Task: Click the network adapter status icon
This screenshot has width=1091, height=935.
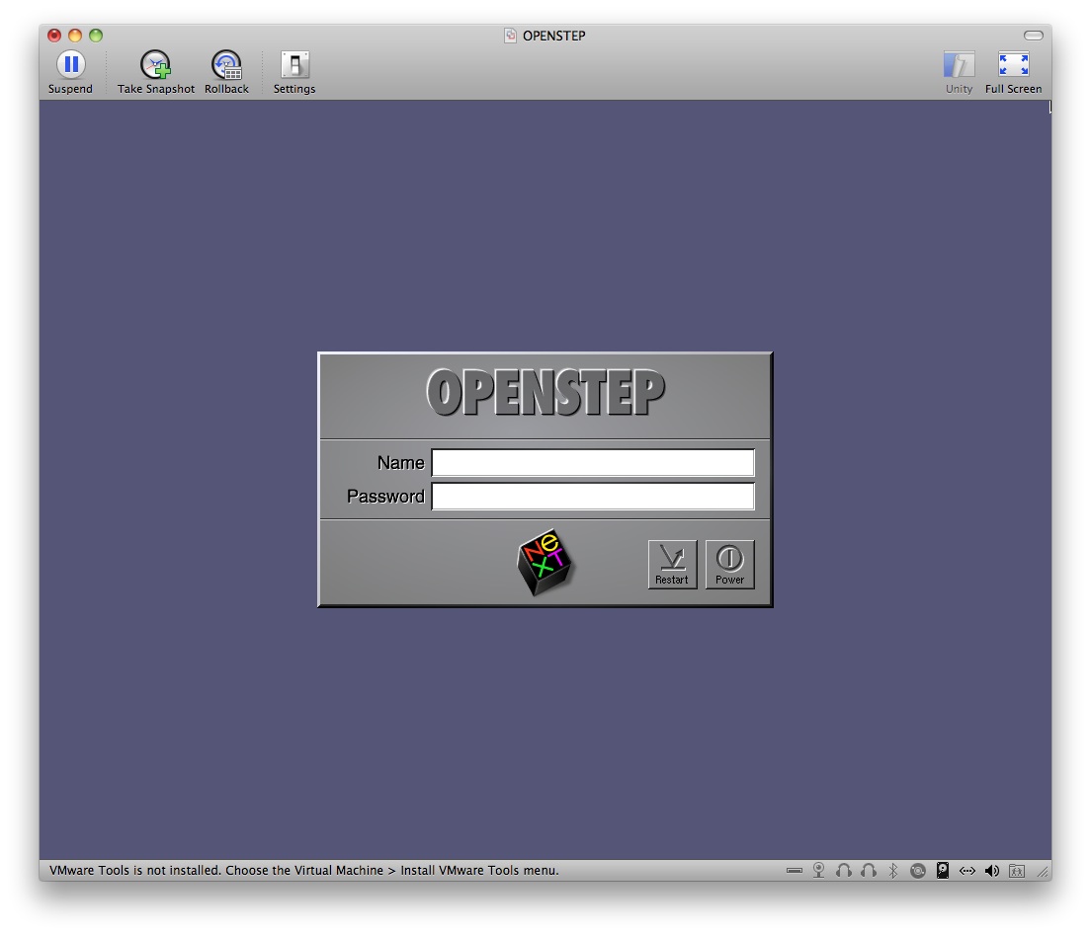Action: (x=967, y=871)
